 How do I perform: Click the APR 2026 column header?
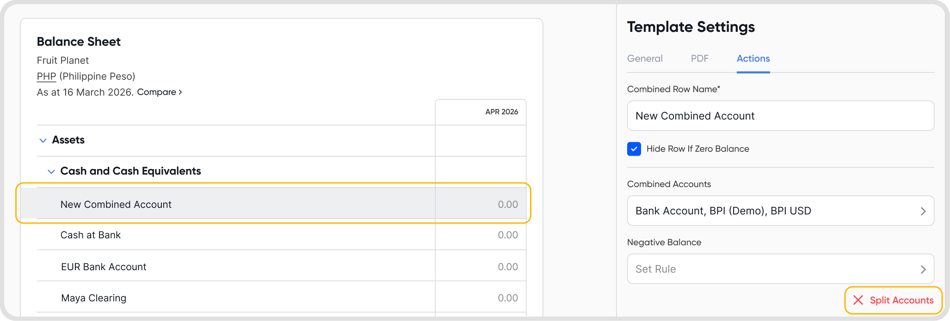point(501,112)
